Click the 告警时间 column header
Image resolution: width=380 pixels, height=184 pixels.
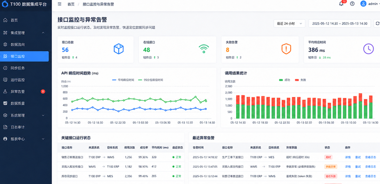point(198,147)
